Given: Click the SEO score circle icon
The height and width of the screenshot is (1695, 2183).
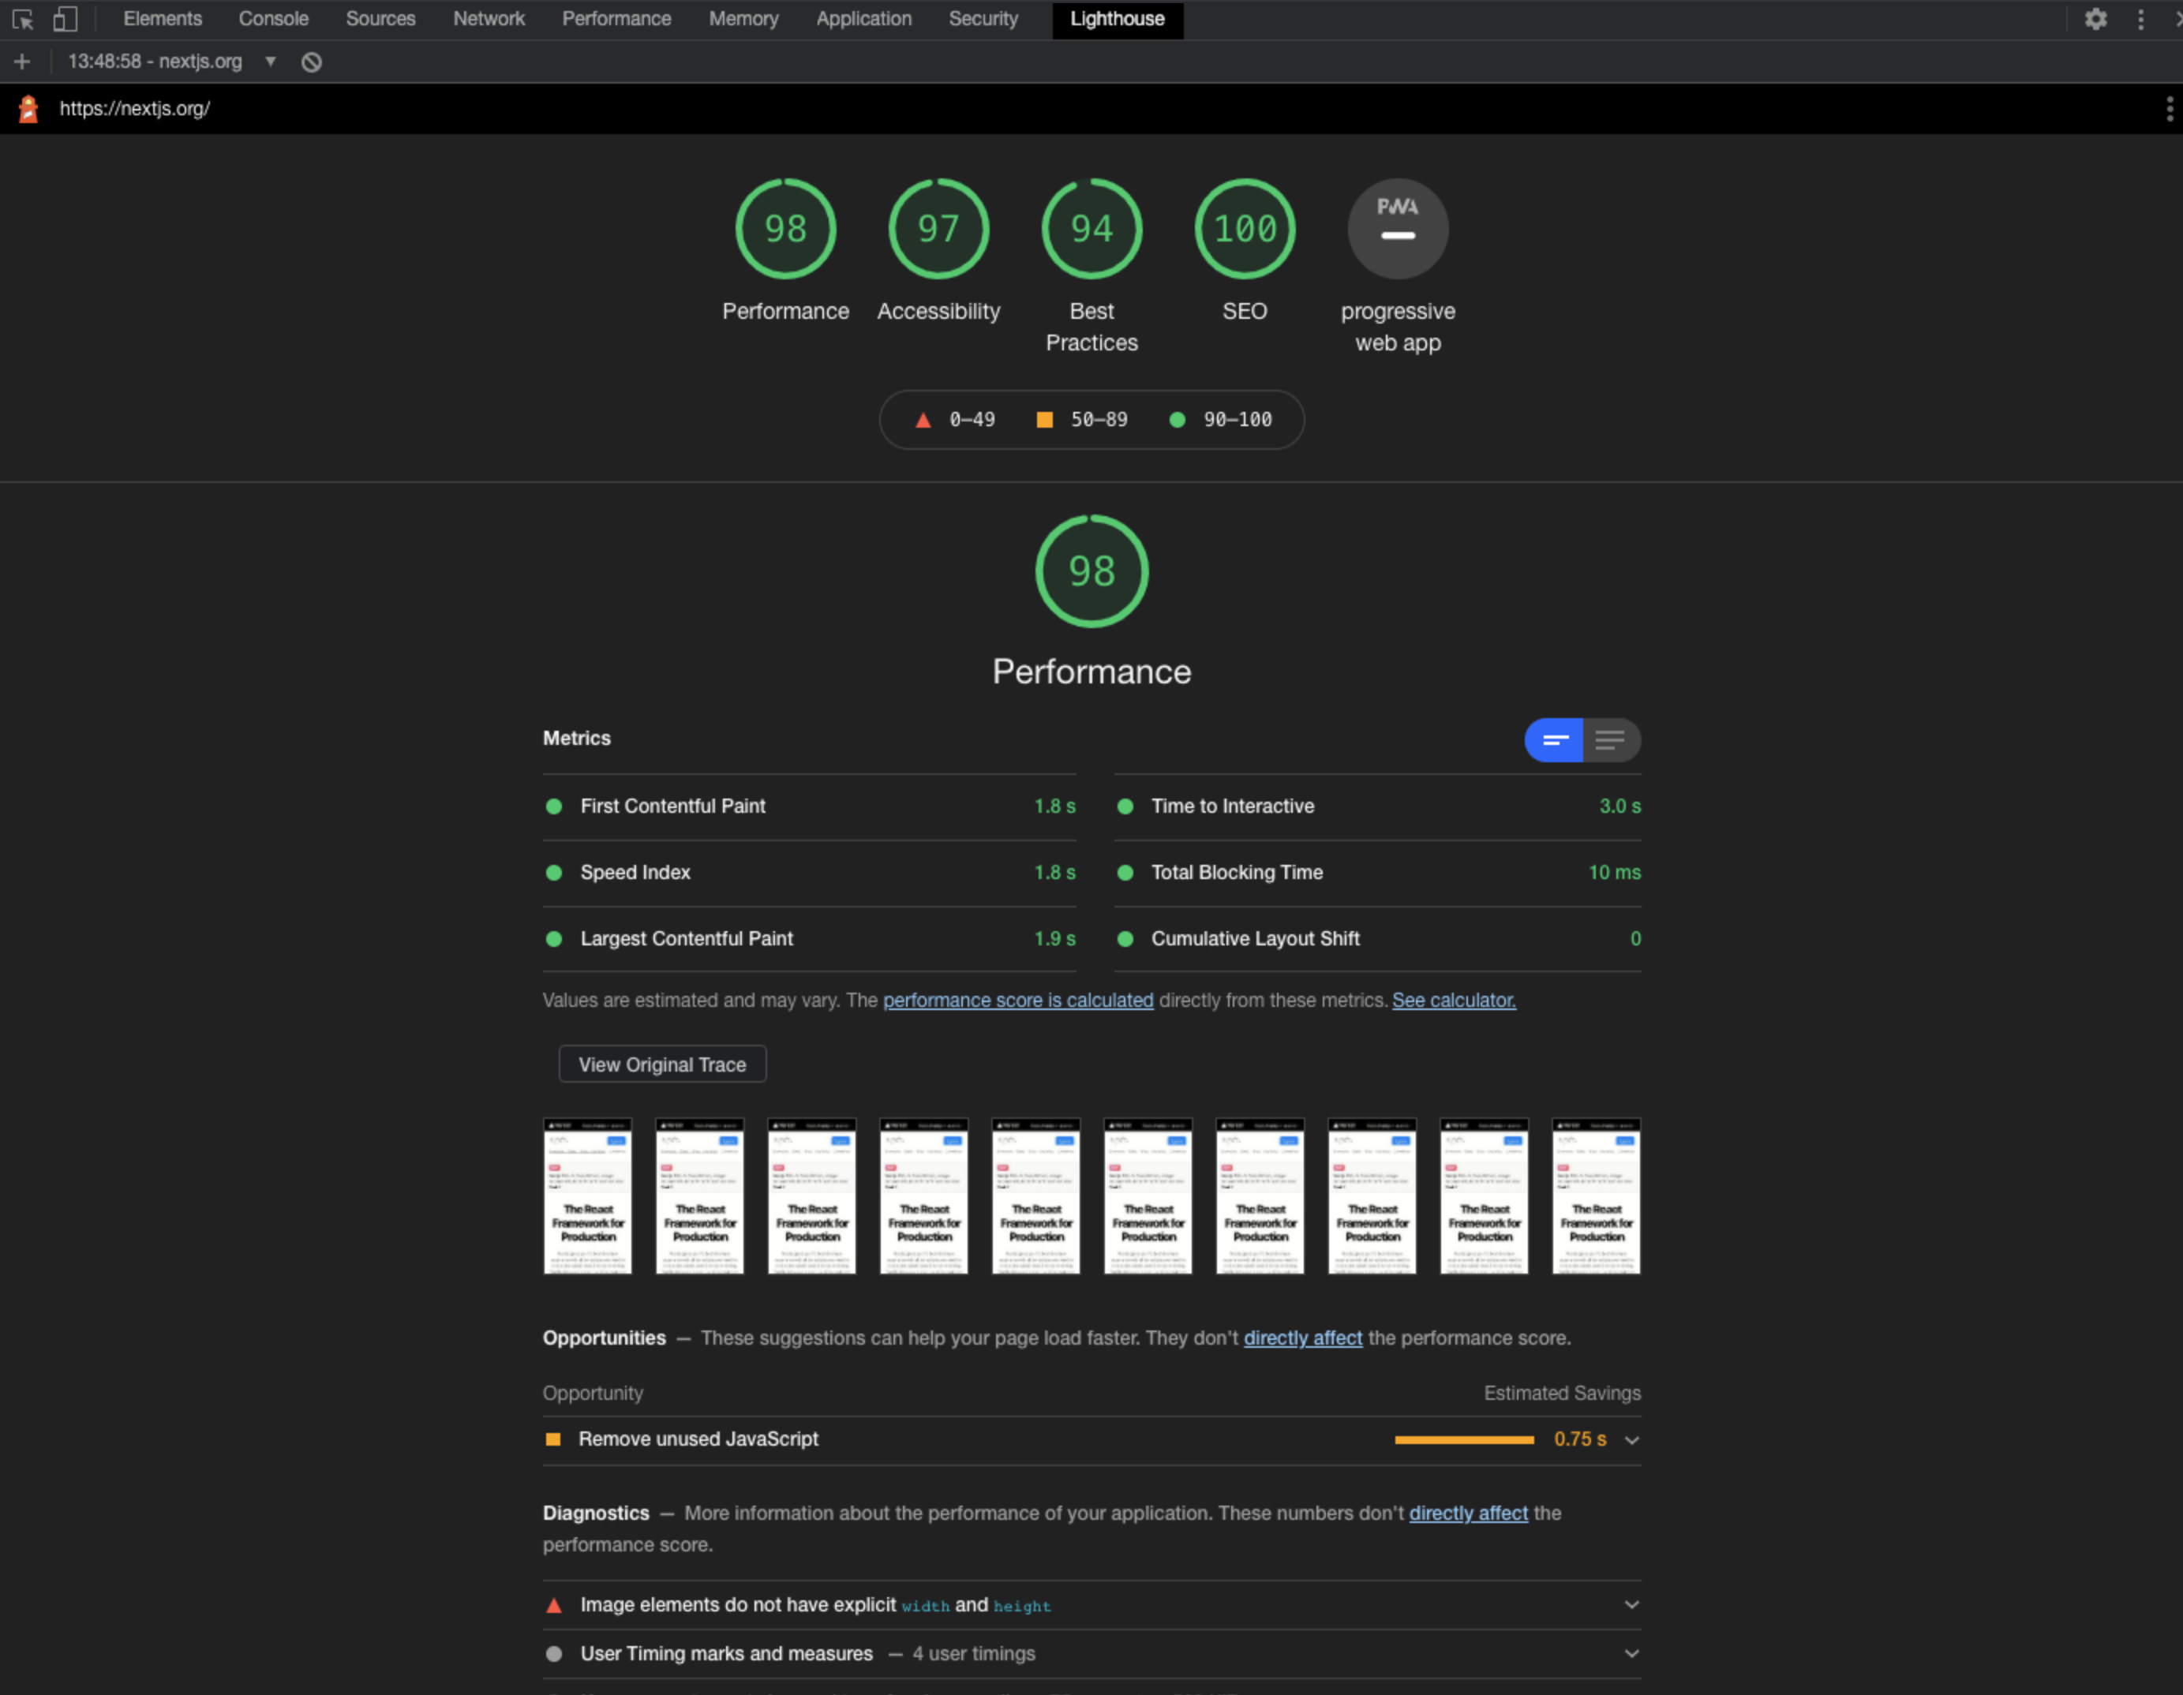Looking at the screenshot, I should click(x=1241, y=229).
